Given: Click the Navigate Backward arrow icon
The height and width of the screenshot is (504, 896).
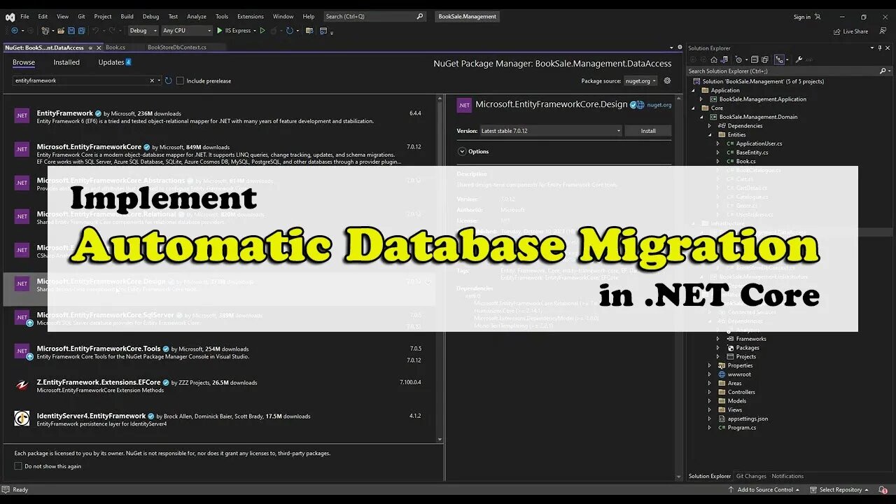Looking at the screenshot, I should tap(13, 31).
